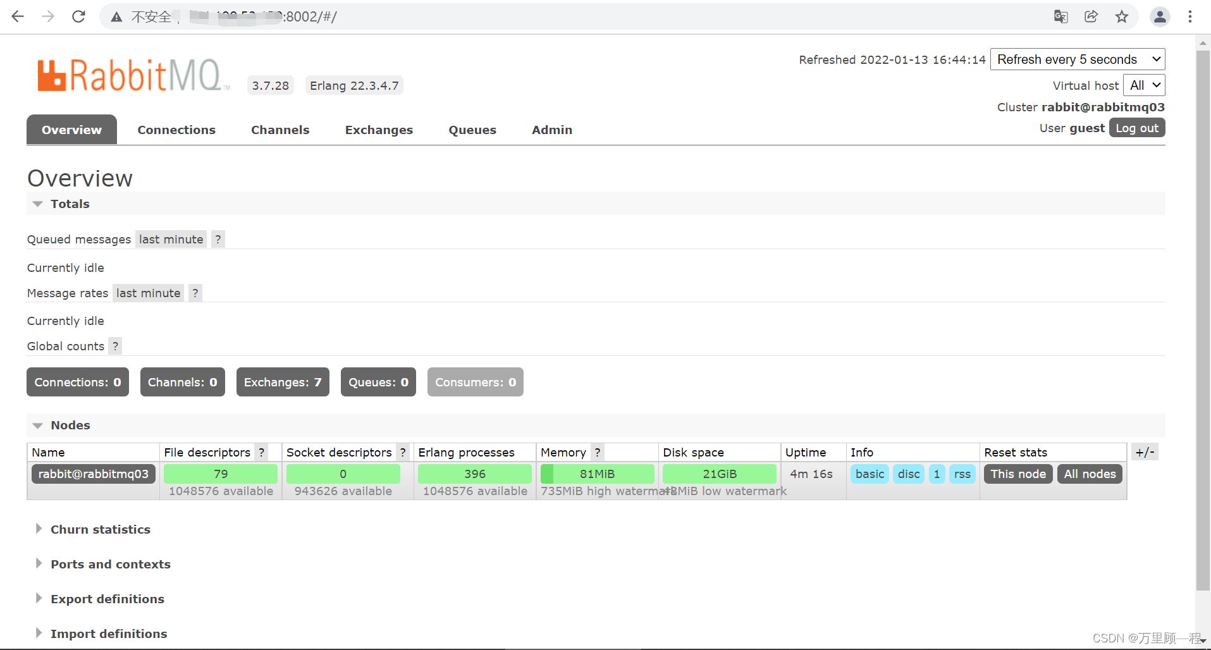1211x650 pixels.
Task: Toggle node table columns with +/-
Action: pyautogui.click(x=1145, y=452)
